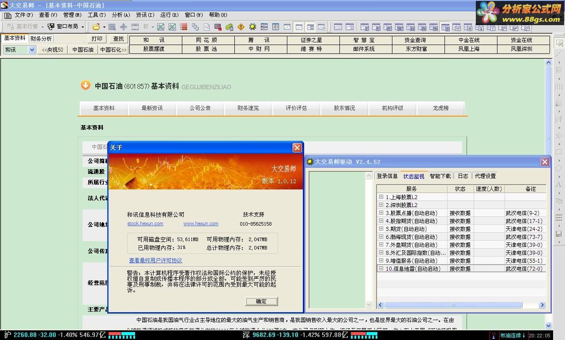Select the 2-hour chart period icon

[422, 27]
